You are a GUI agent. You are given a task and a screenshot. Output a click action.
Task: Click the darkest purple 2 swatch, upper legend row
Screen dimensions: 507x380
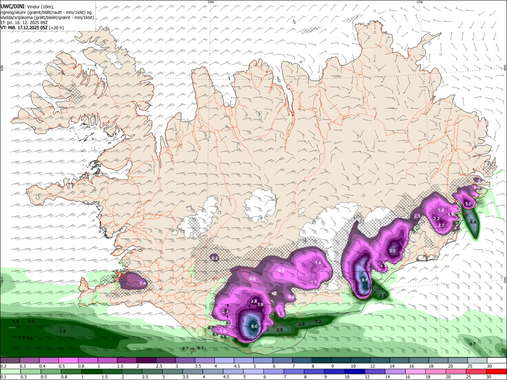pyautogui.click(x=146, y=361)
